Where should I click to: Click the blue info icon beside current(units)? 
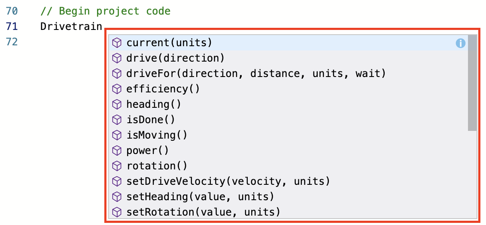[x=460, y=43]
